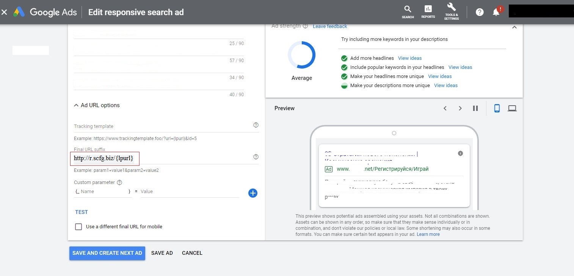
Task: Click Save and Create Next Ad
Action: (x=107, y=253)
